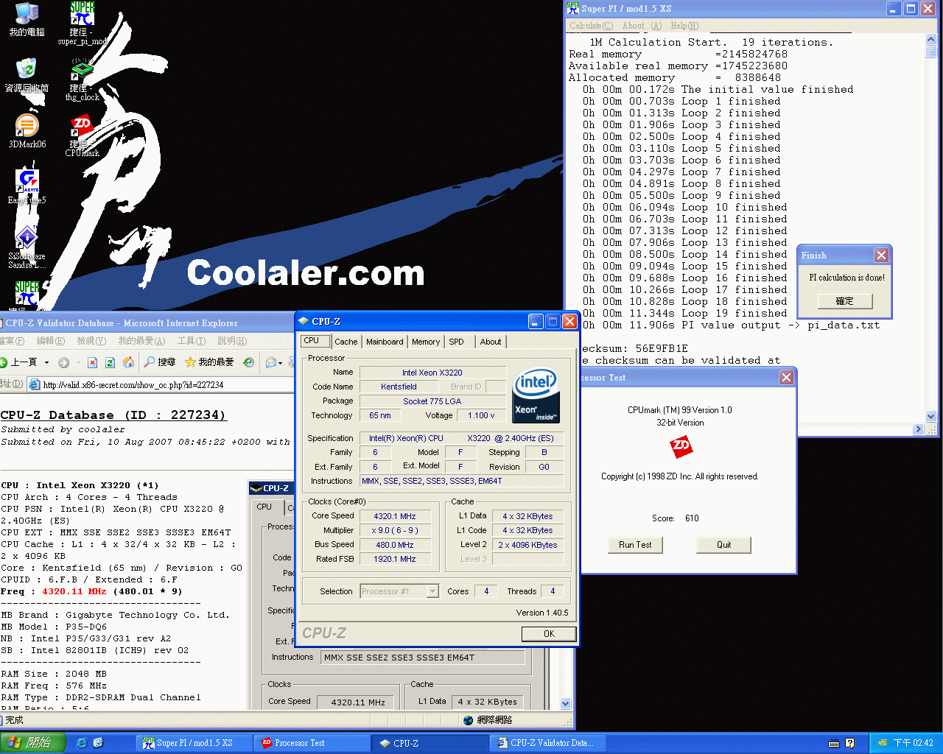Launch the super_pi_mod desktop shortcut
This screenshot has width=943, height=754.
(83, 24)
